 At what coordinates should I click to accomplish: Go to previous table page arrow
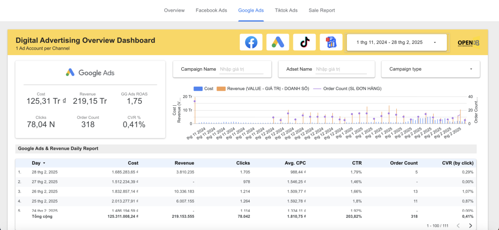[x=458, y=226]
